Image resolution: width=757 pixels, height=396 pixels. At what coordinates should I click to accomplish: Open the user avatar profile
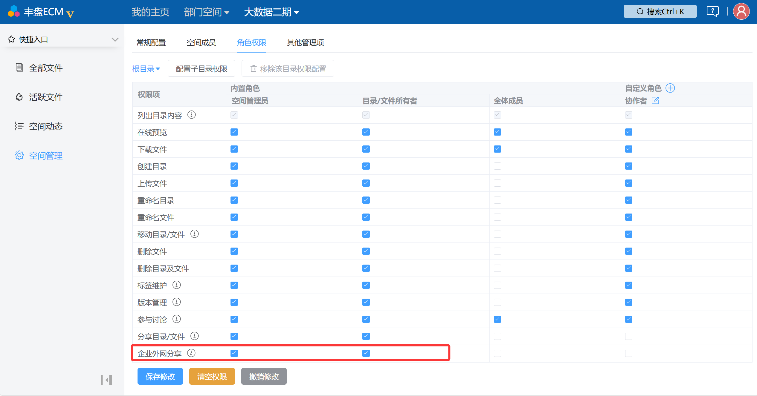(x=741, y=12)
